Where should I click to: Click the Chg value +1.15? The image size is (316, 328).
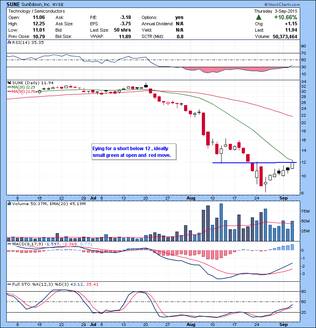click(291, 24)
